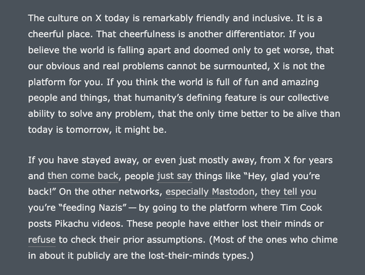Image resolution: width=365 pixels, height=275 pixels.
Task: Click the word "surmounted"
Action: pyautogui.click(x=242, y=66)
